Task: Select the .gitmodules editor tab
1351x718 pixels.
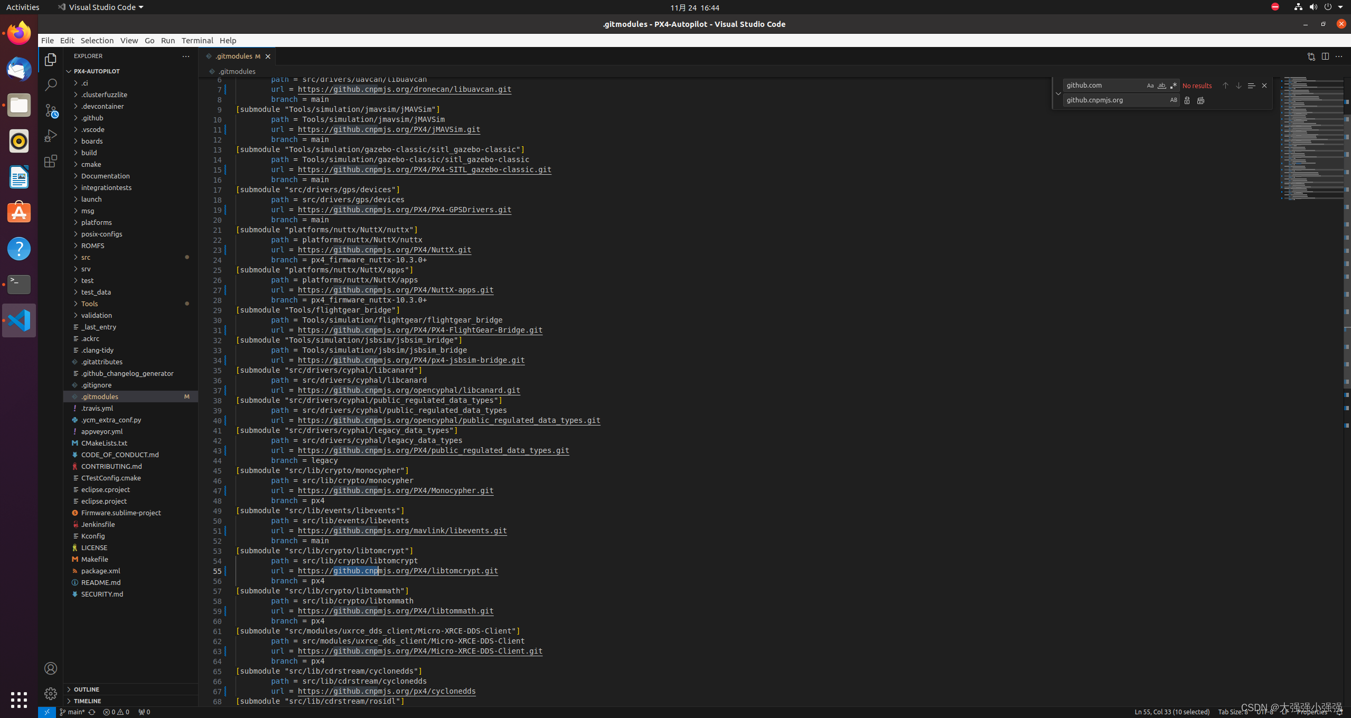Action: [234, 56]
